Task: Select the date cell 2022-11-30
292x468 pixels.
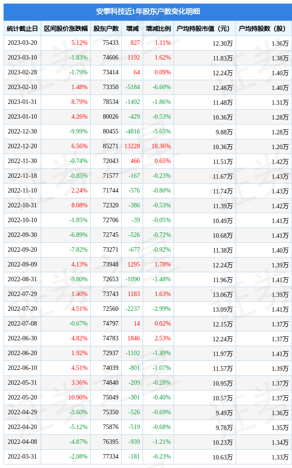Action: (22, 161)
